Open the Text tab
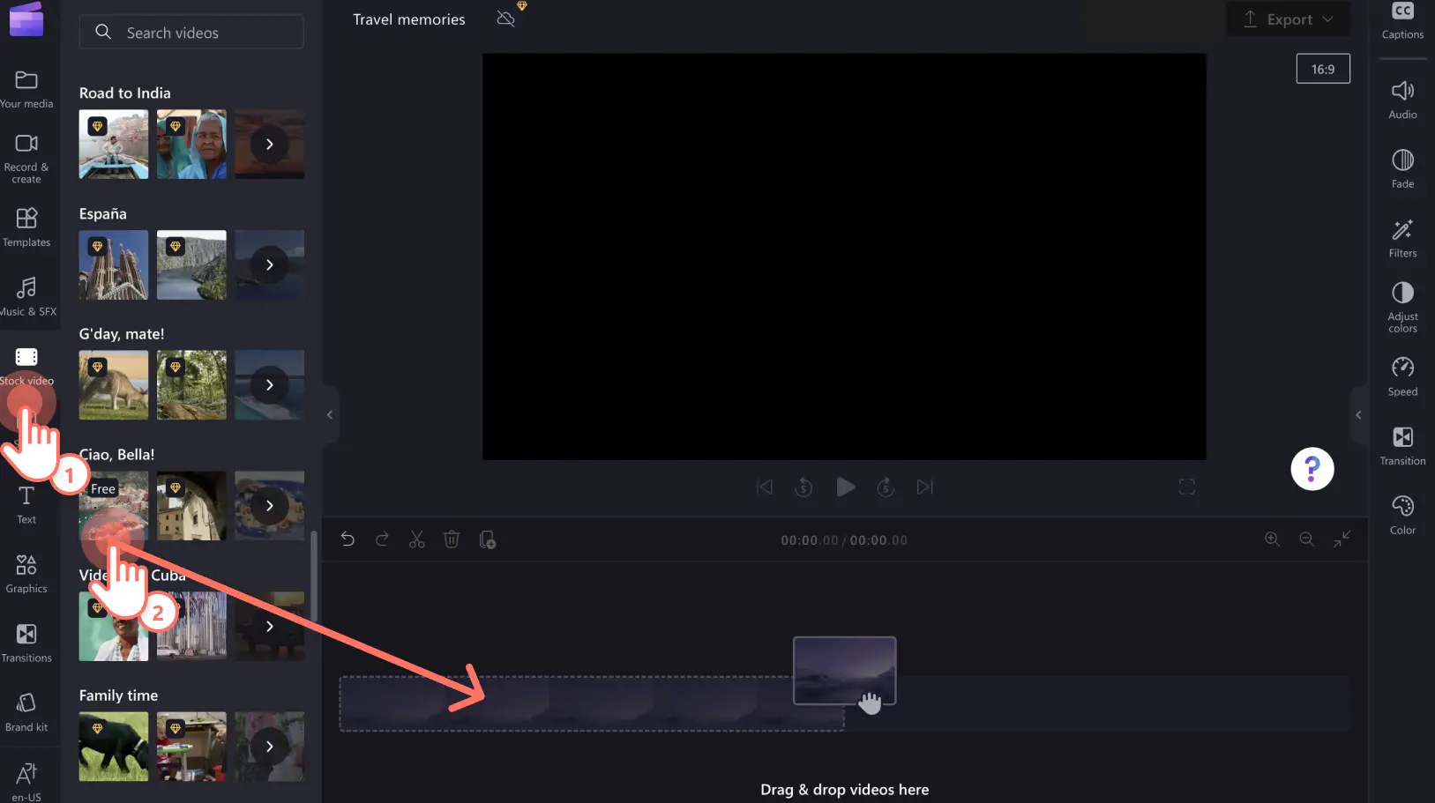This screenshot has width=1435, height=803. [26, 505]
